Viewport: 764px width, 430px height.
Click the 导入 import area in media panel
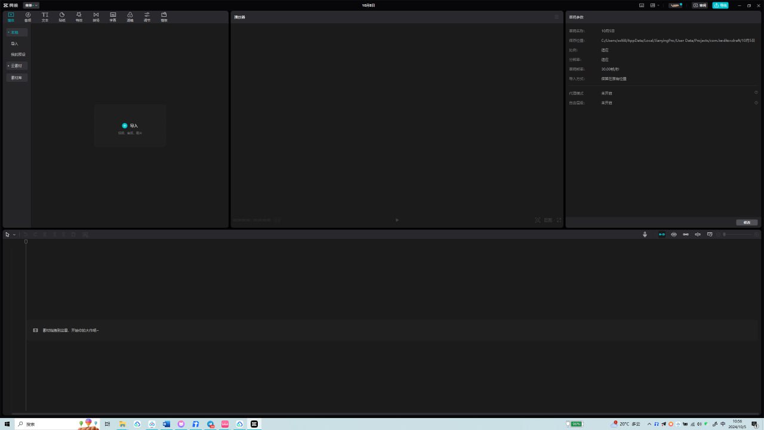130,126
